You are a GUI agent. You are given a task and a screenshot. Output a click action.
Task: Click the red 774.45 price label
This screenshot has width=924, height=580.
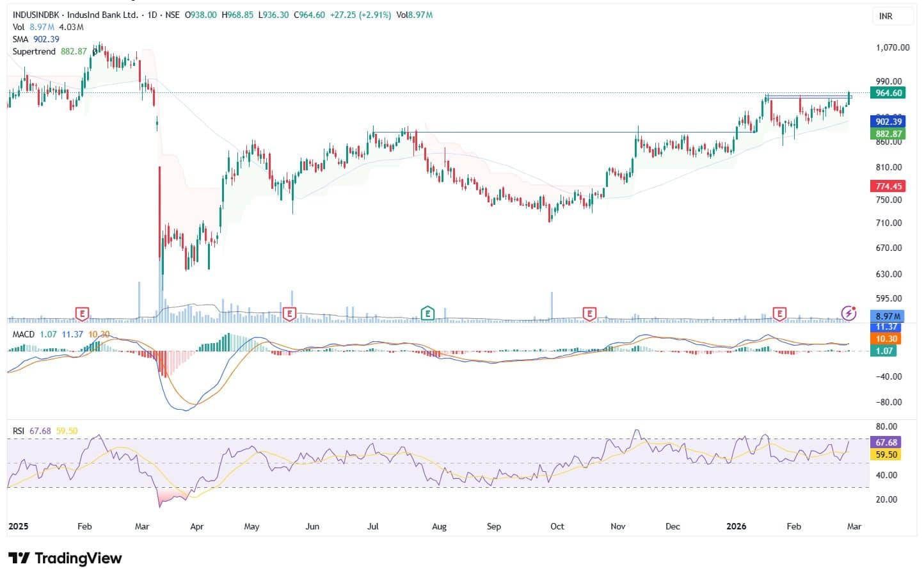point(888,186)
